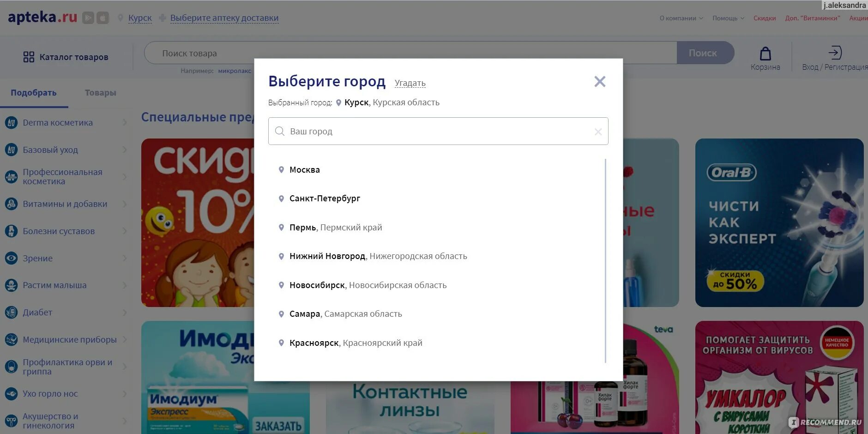This screenshot has height=434, width=868.
Task: Open Доп. Витаминки header link
Action: click(x=813, y=18)
